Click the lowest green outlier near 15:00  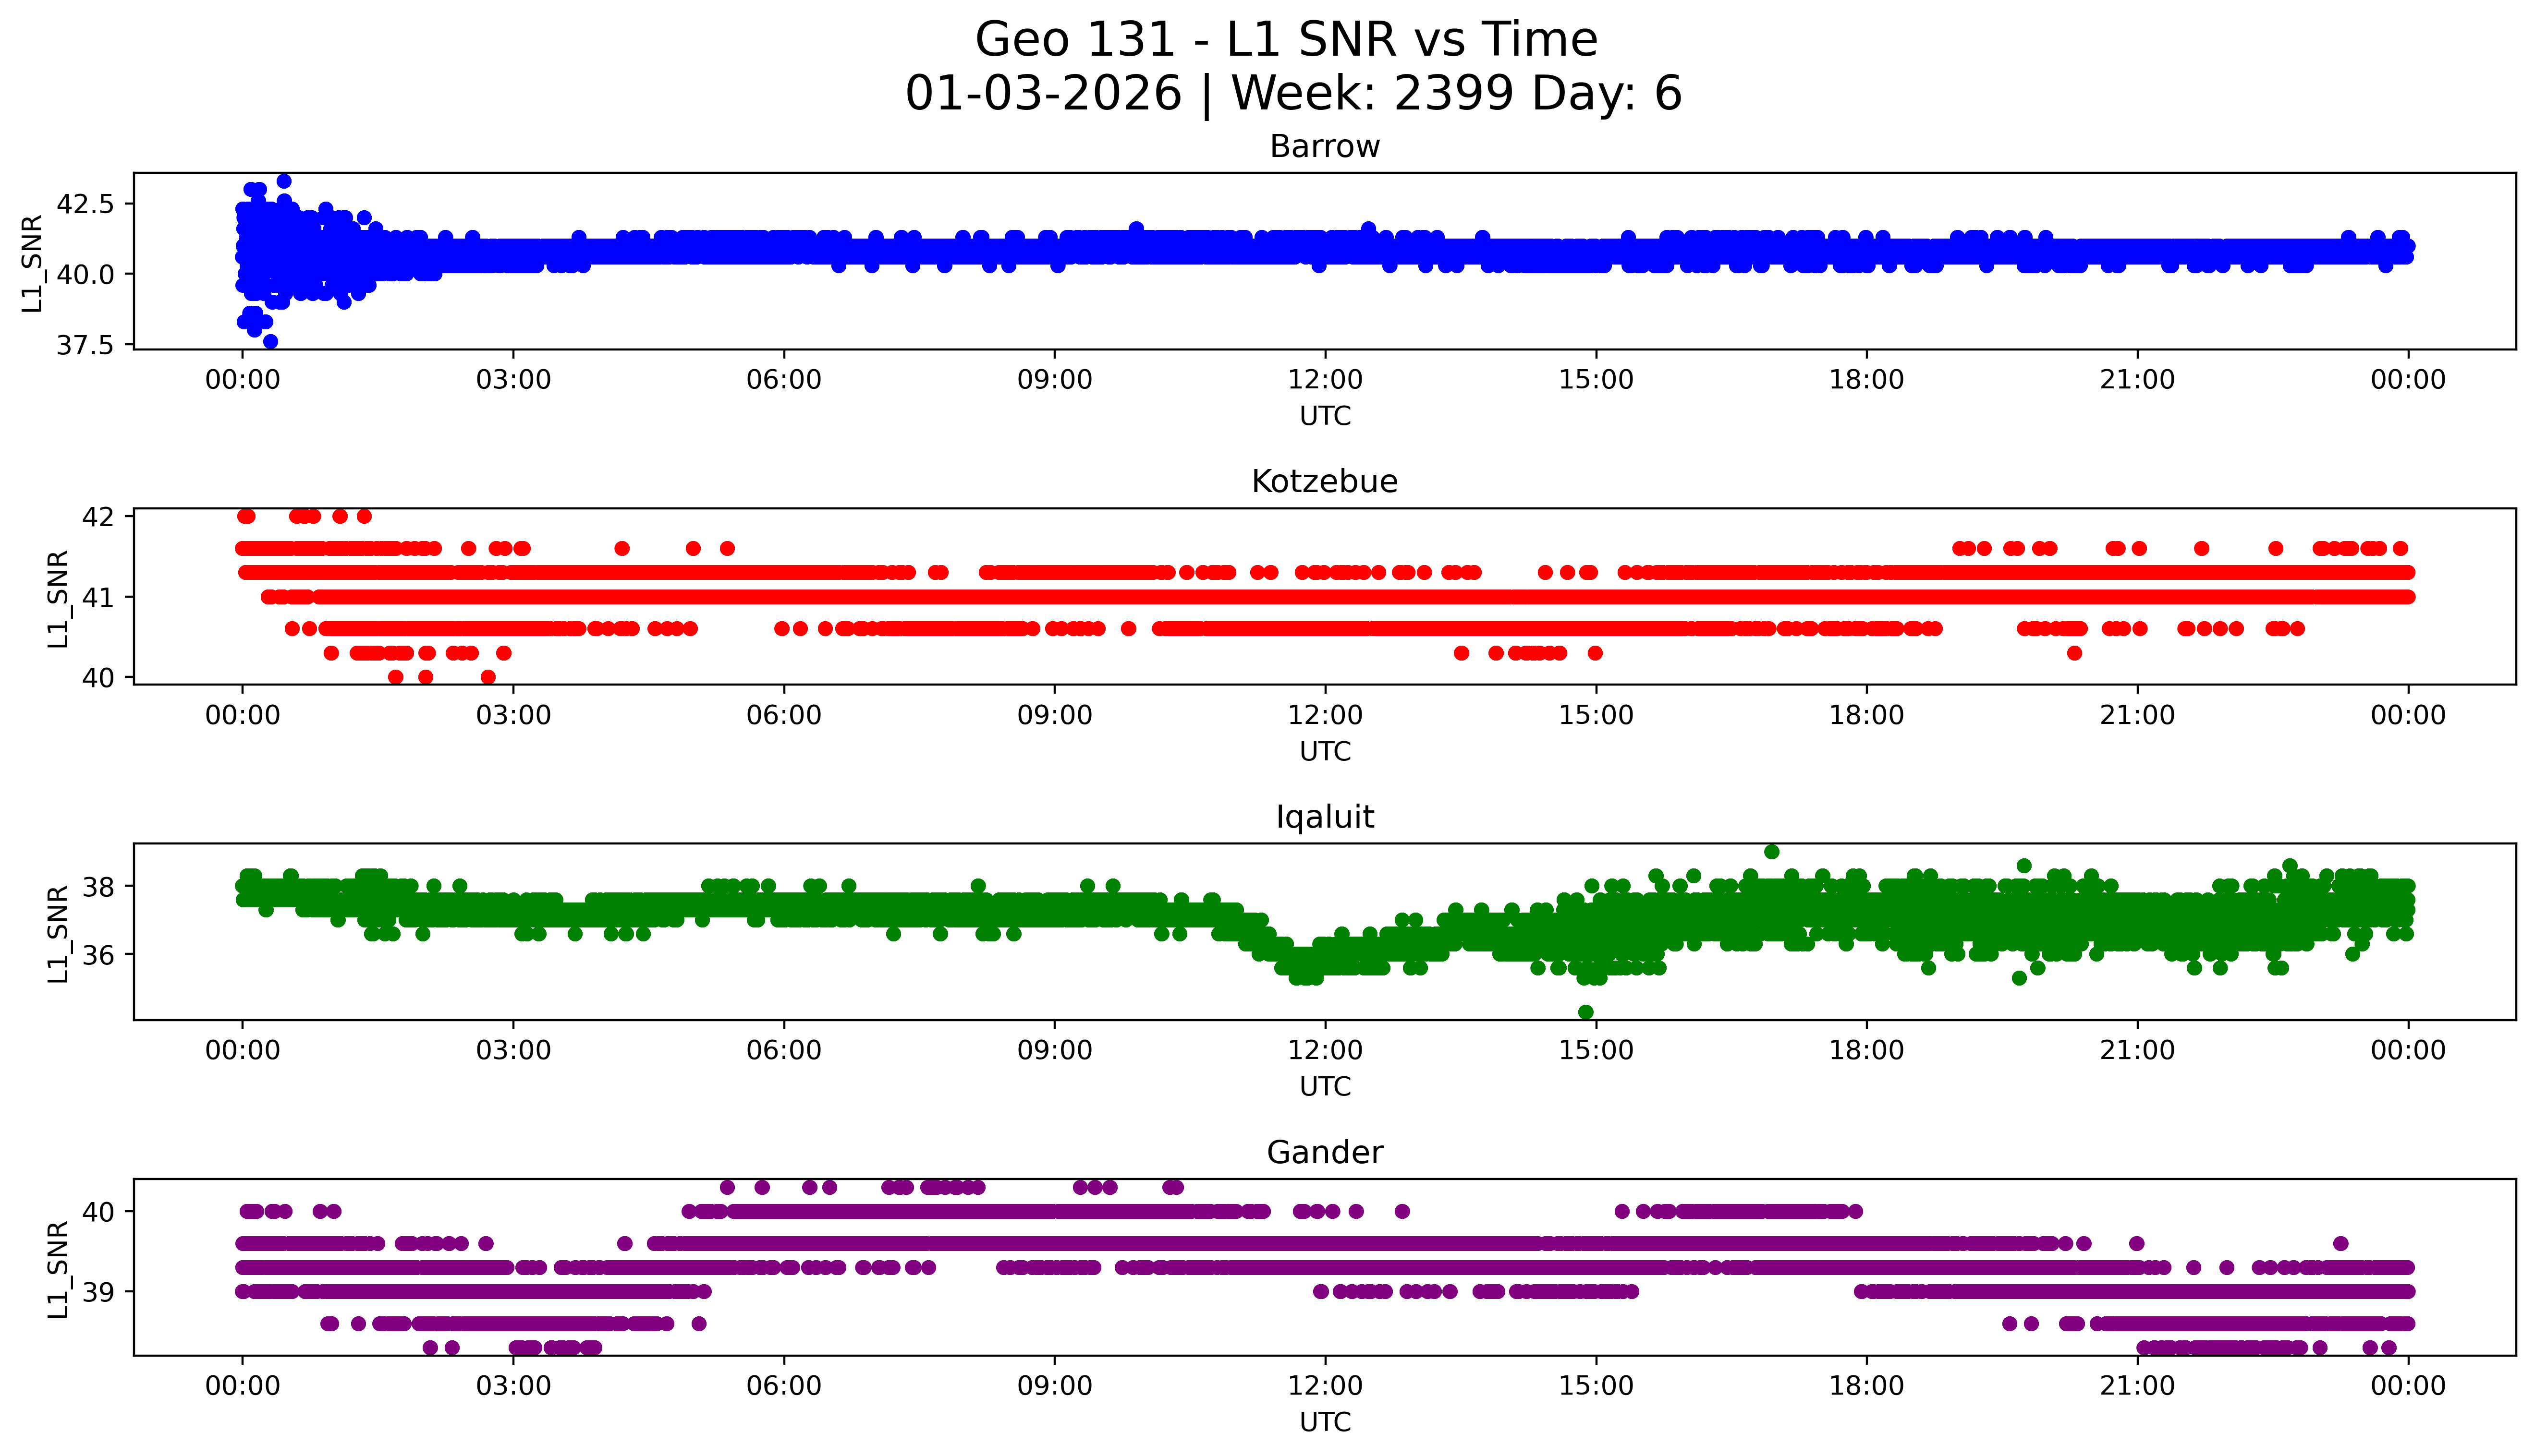pyautogui.click(x=1585, y=1012)
